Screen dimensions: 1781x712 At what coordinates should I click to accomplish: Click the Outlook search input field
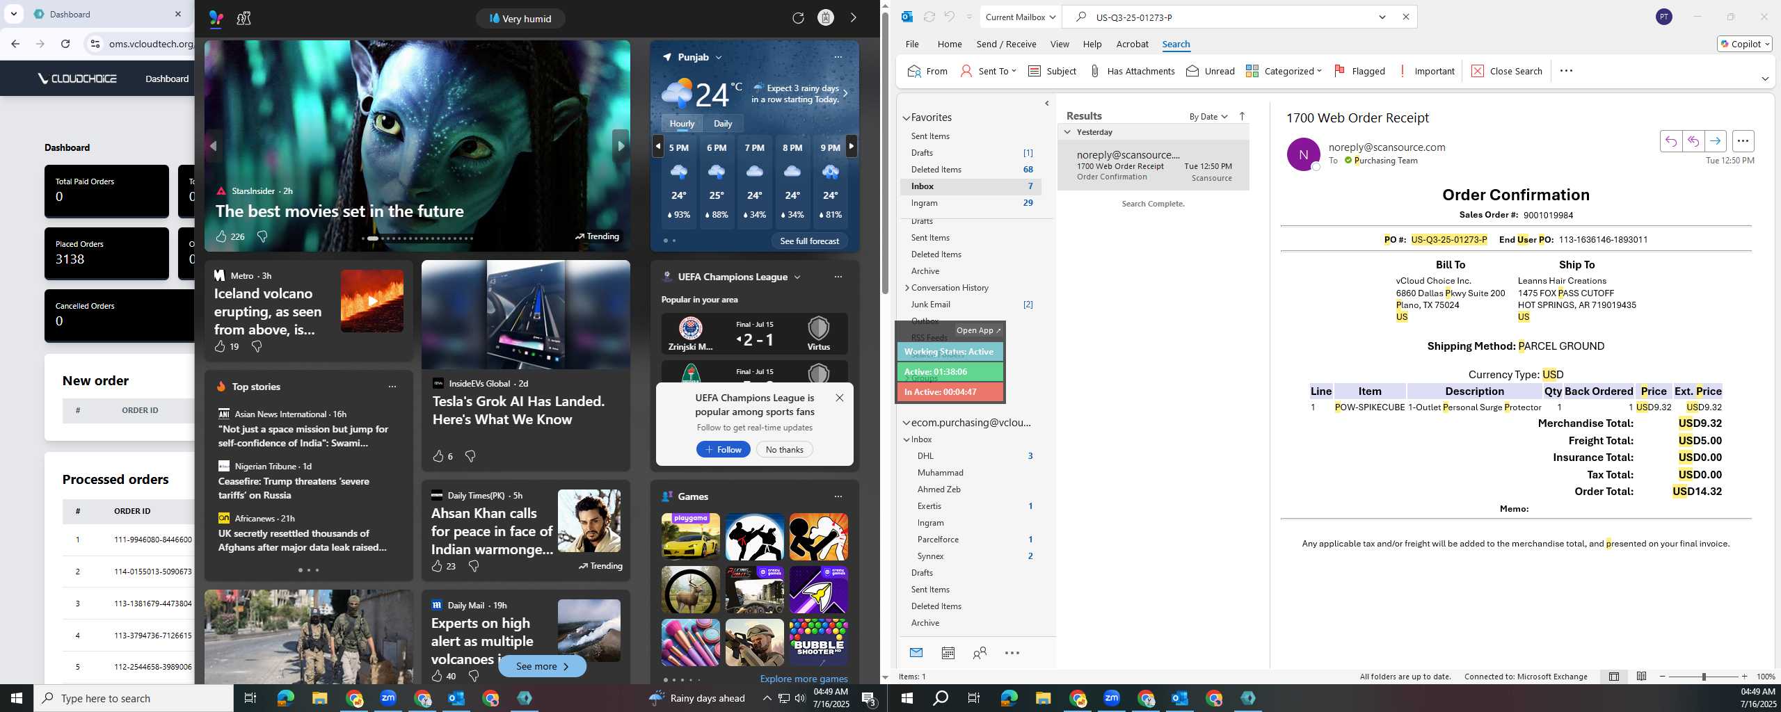click(x=1231, y=17)
